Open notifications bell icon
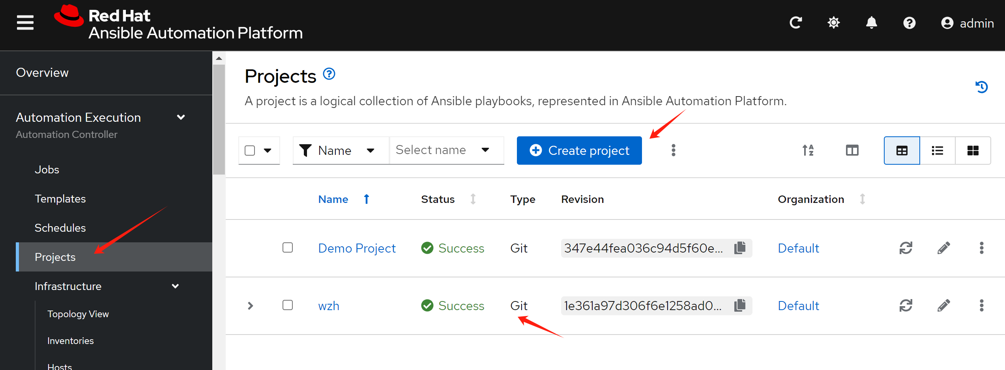Screen dimensions: 1005x370 [x=871, y=23]
